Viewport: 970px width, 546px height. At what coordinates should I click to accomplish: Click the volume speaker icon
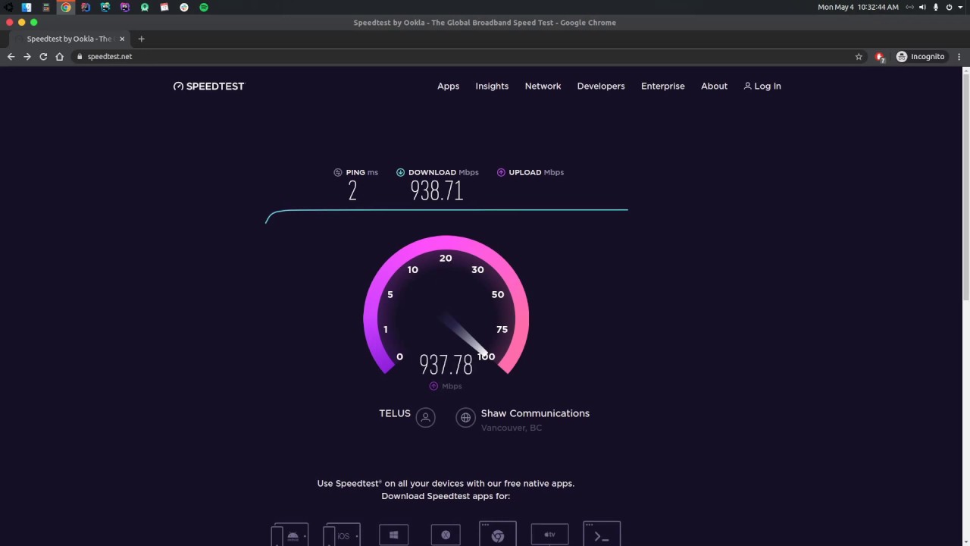pos(922,8)
